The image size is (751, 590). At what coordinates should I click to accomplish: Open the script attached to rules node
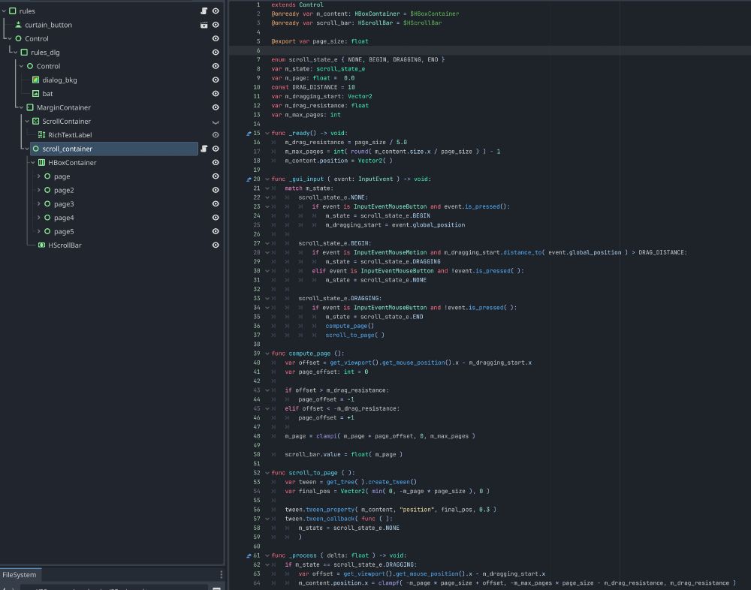tap(204, 11)
